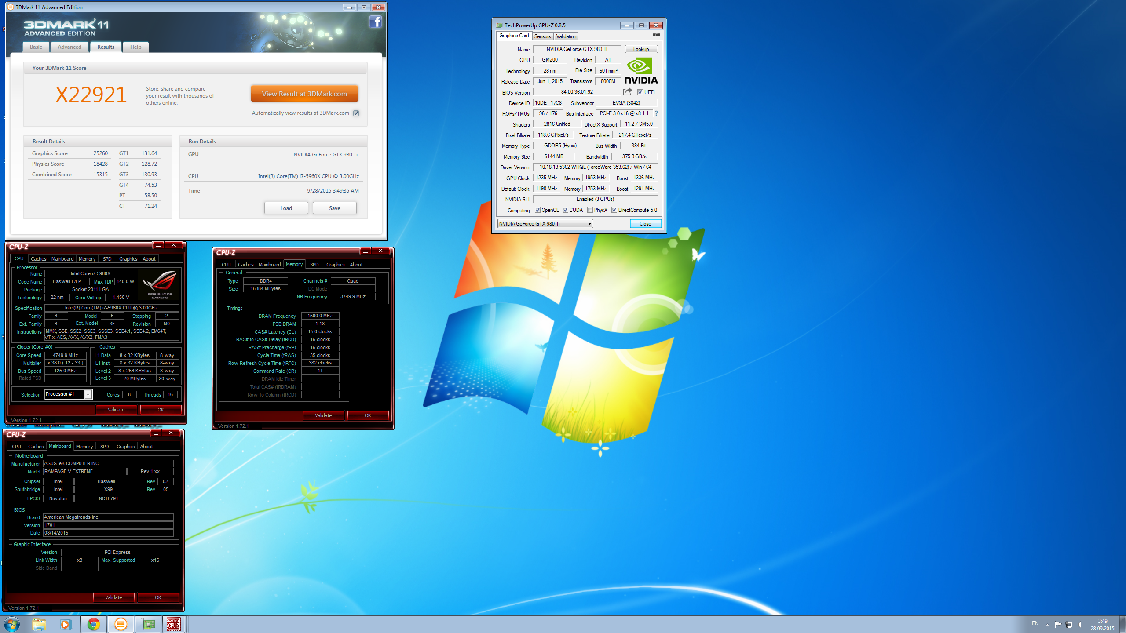Click the Lookup button in GPU-Z
Viewport: 1126px width, 633px height.
tap(641, 49)
